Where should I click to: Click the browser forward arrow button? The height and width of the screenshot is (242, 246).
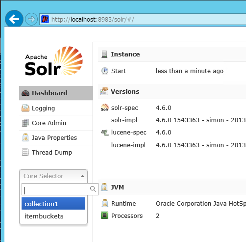(31, 19)
